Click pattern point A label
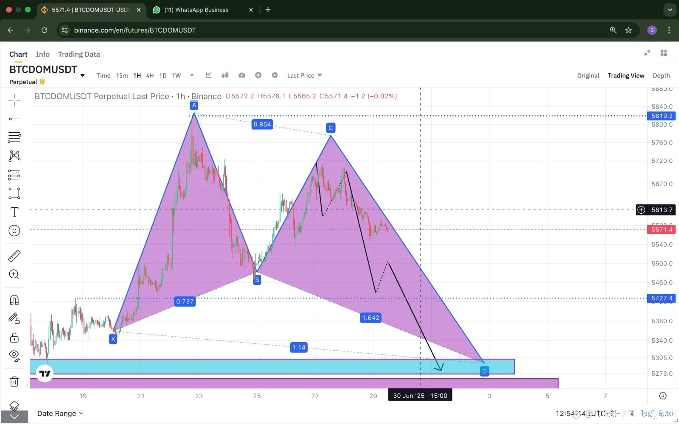The image size is (679, 424). (194, 105)
